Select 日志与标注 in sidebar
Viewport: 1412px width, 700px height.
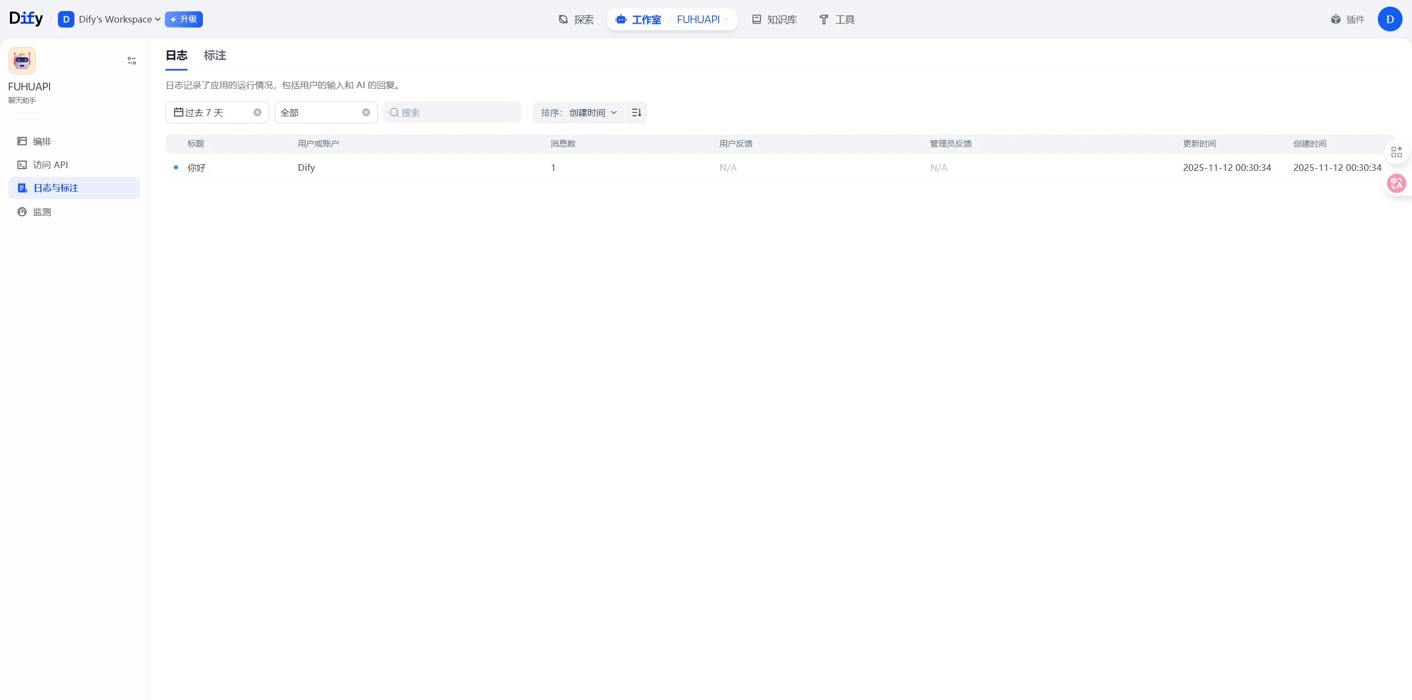(x=74, y=188)
